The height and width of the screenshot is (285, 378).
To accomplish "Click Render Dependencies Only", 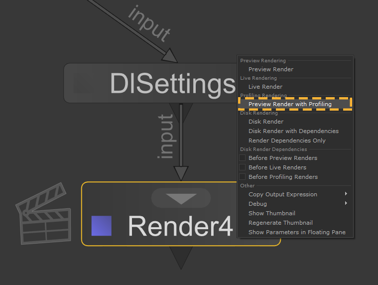I will (x=287, y=141).
